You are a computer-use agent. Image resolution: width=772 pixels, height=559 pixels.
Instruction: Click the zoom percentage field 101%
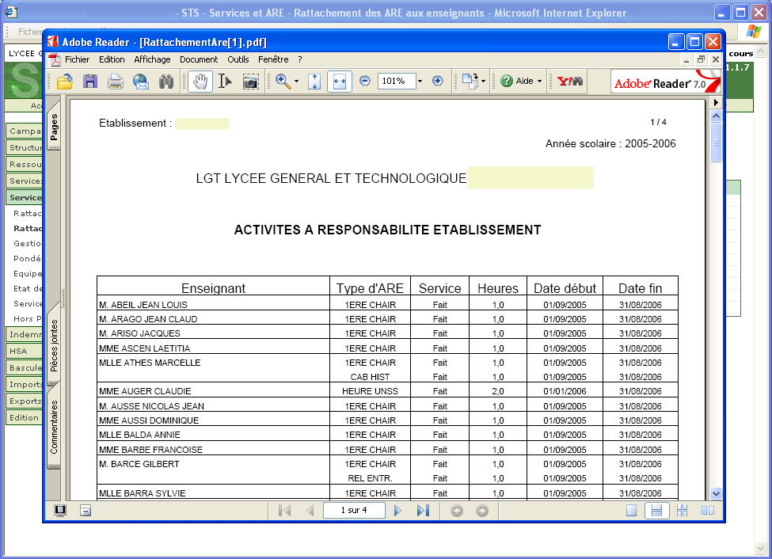coord(397,81)
